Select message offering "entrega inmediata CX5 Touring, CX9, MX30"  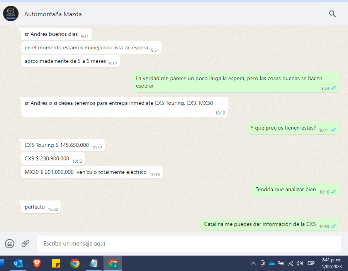coord(124,107)
